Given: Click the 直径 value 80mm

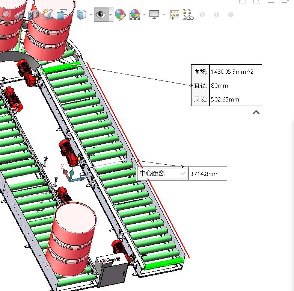Looking at the screenshot, I should tap(219, 86).
